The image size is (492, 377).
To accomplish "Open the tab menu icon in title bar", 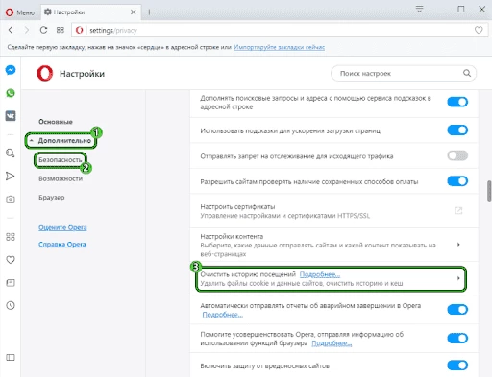I will pos(419,10).
